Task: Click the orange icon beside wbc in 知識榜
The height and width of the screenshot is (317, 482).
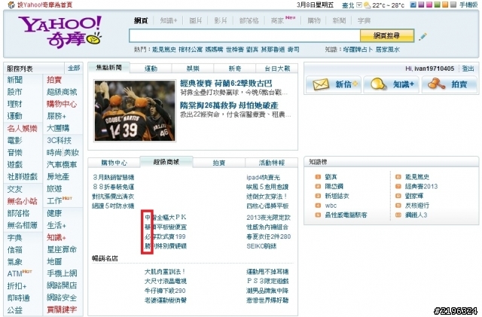Action: [318, 206]
